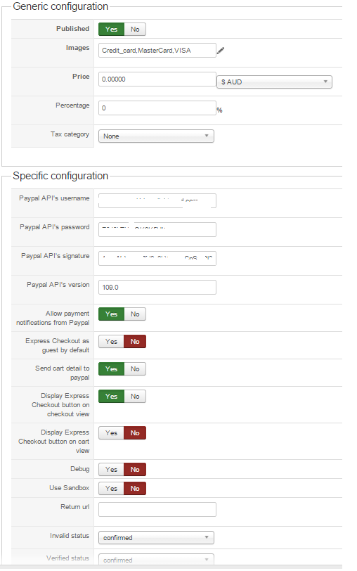This screenshot has width=357, height=571.
Task: Expand the Tax category dropdown
Action: click(x=156, y=136)
